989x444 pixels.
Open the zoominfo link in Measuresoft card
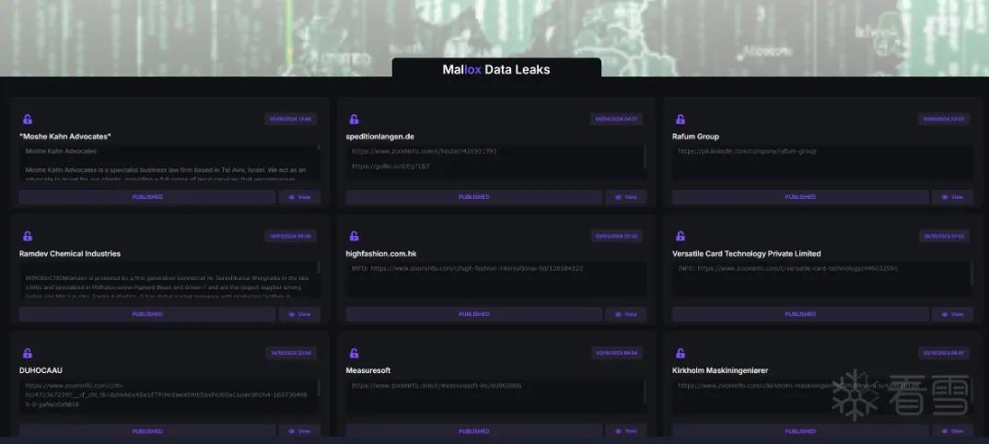(436, 385)
